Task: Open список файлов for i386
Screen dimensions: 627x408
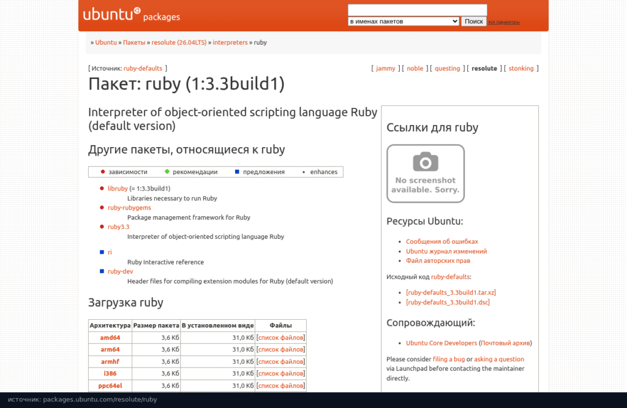Action: click(x=280, y=374)
